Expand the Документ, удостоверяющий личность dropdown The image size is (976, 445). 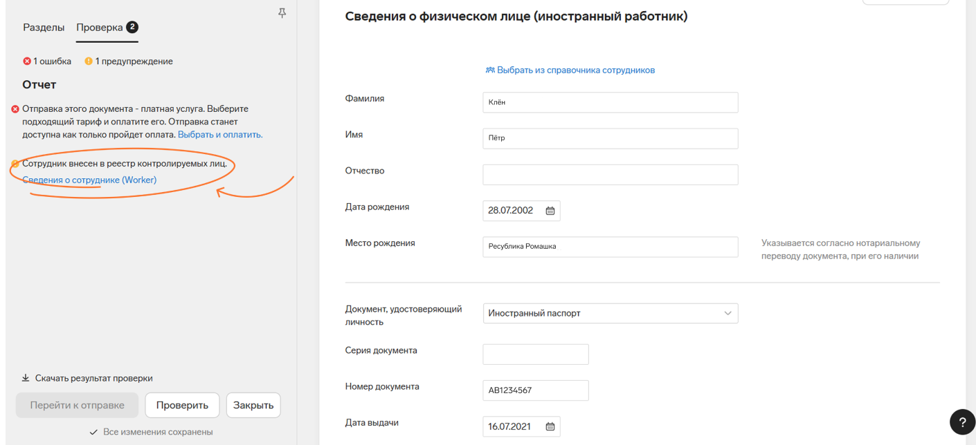pos(728,313)
